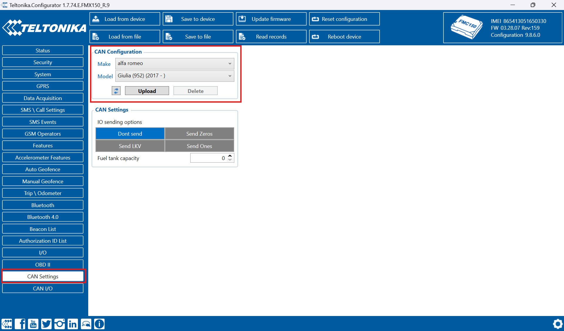Expand the Model dropdown showing Giulia
564x331 pixels.
click(x=175, y=76)
